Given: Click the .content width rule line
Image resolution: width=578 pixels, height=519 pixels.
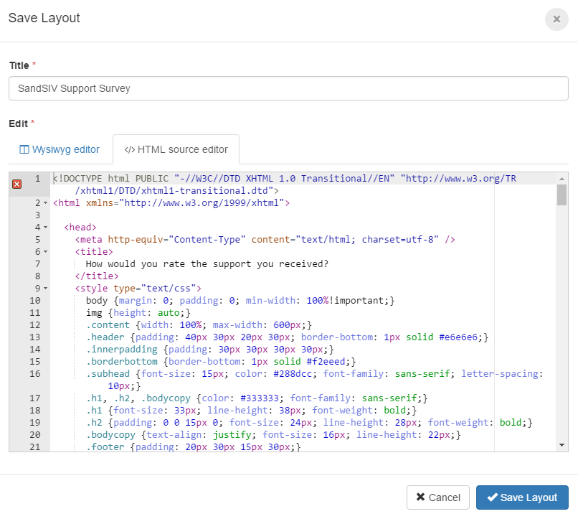Looking at the screenshot, I should (199, 324).
